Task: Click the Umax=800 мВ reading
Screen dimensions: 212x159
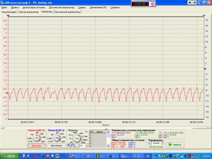Action: click(x=118, y=143)
